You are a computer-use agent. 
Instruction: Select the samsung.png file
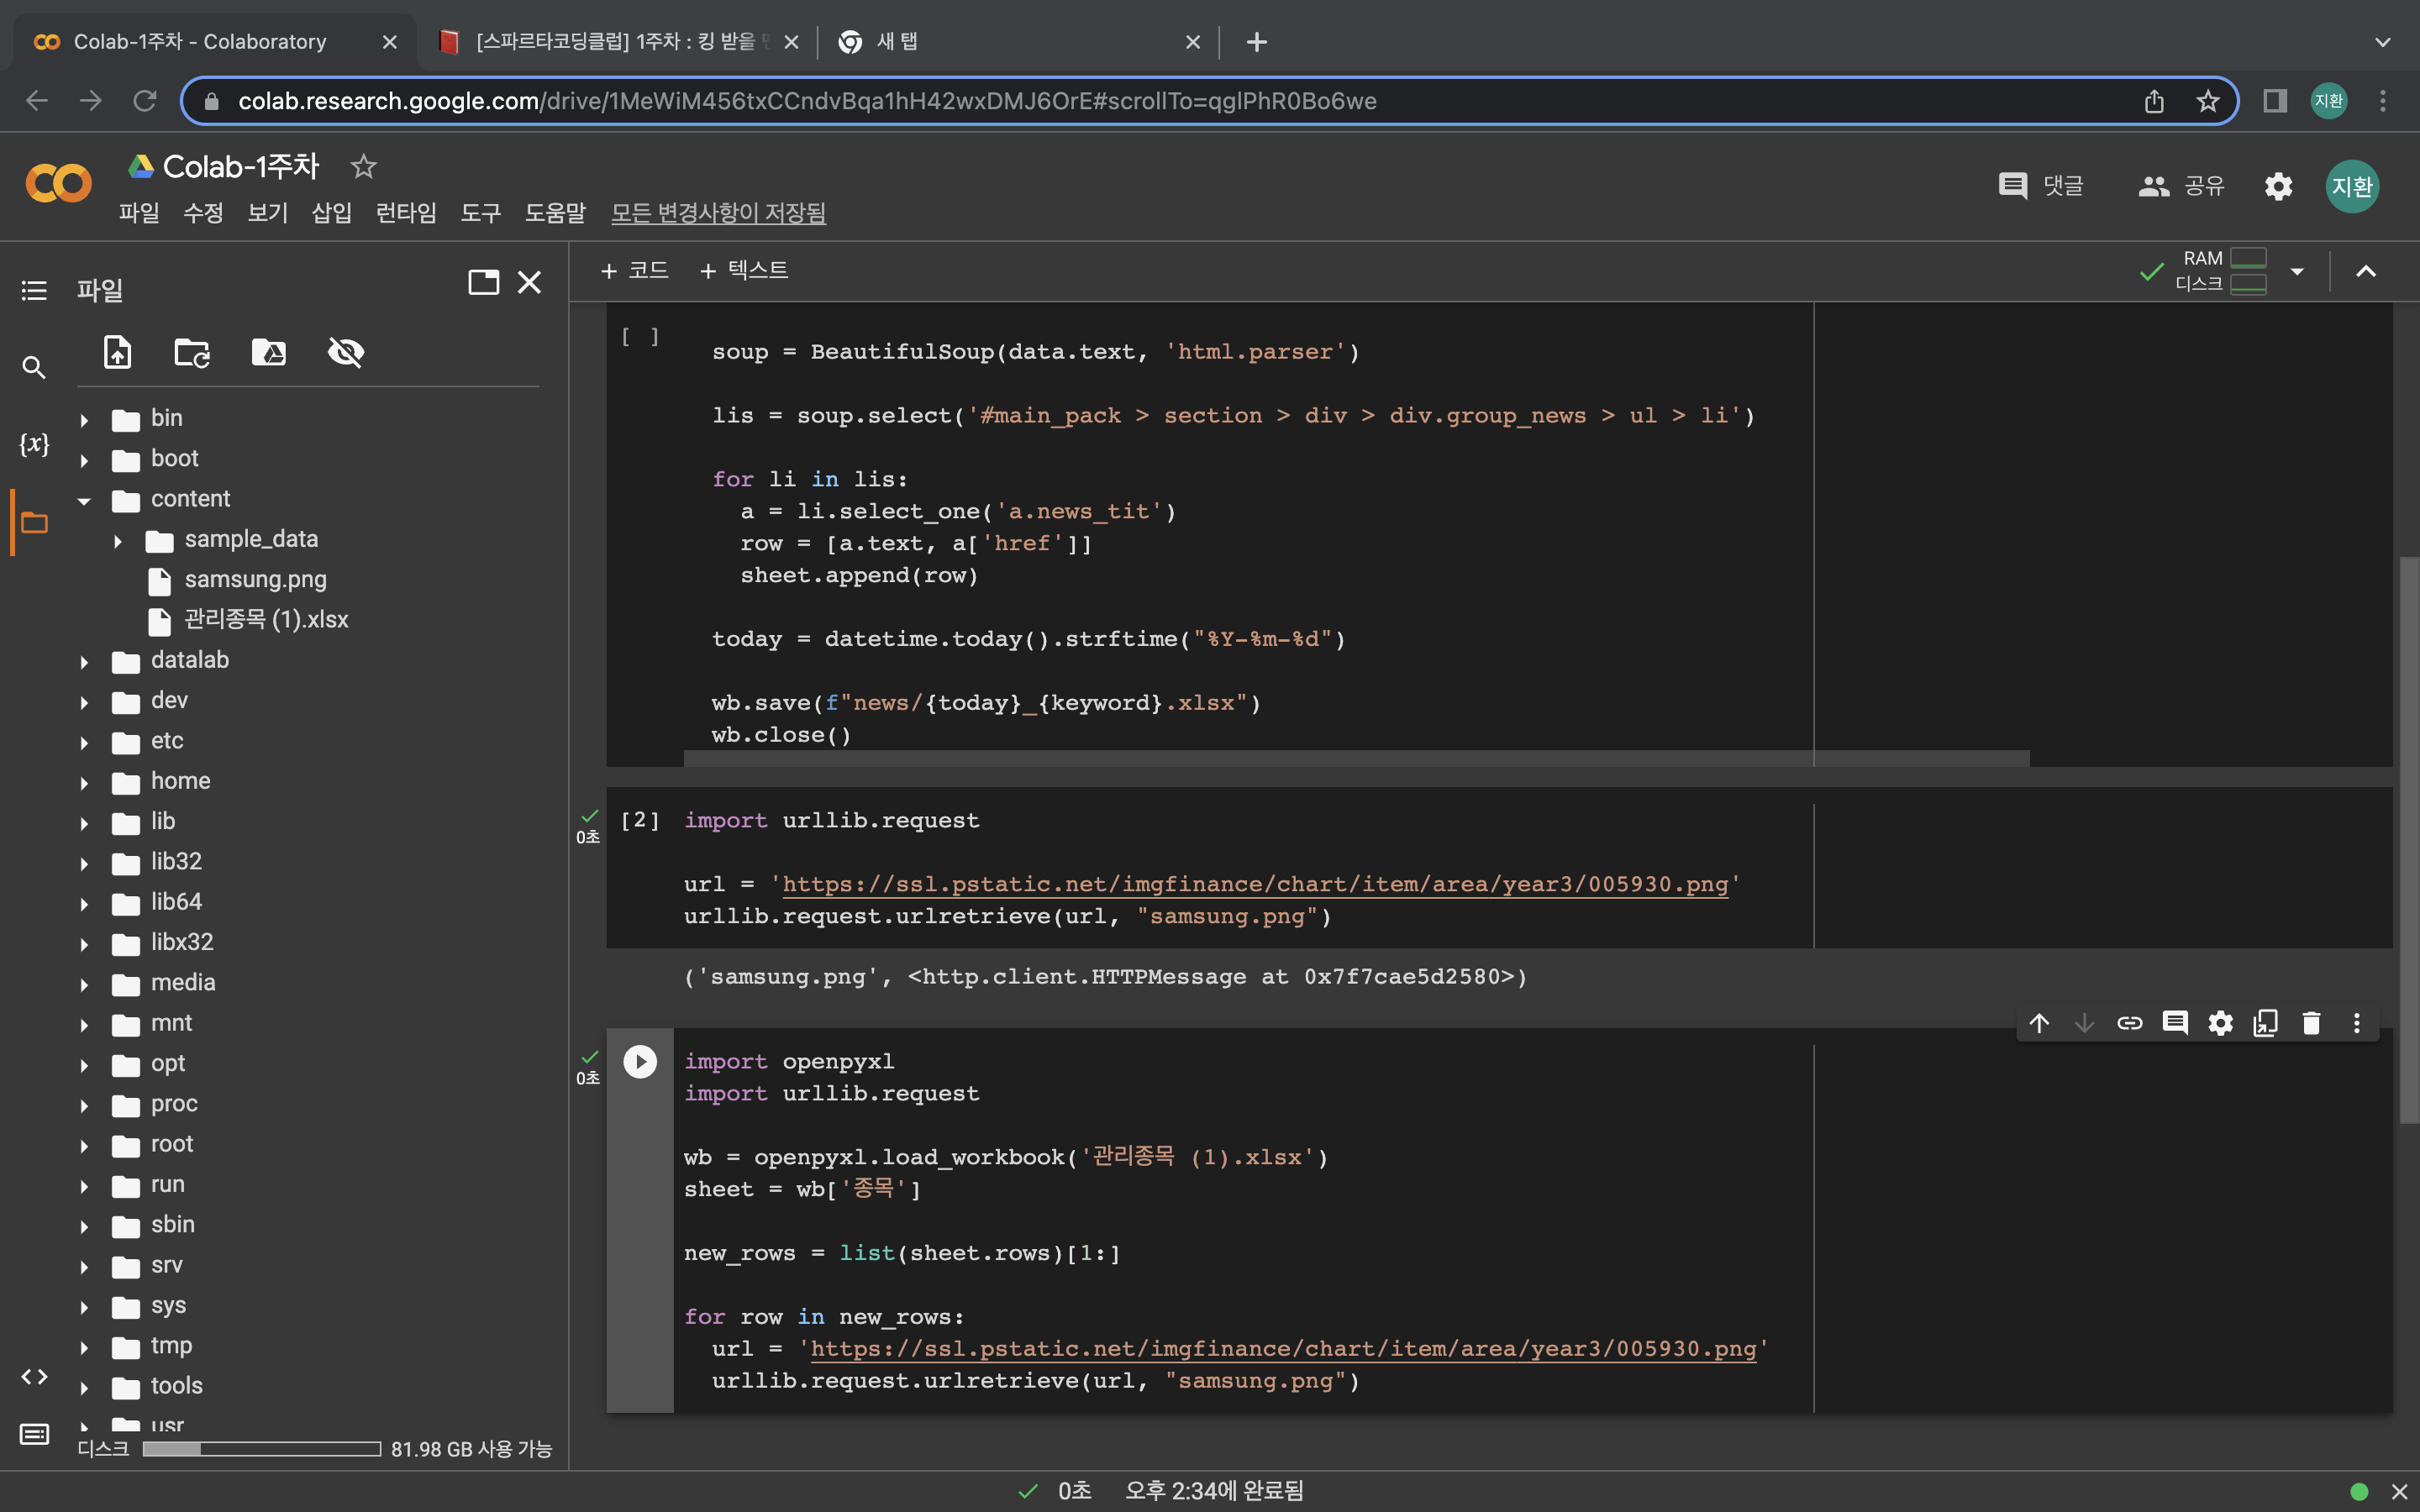click(255, 580)
